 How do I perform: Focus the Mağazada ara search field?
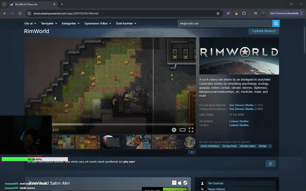pos(225,23)
